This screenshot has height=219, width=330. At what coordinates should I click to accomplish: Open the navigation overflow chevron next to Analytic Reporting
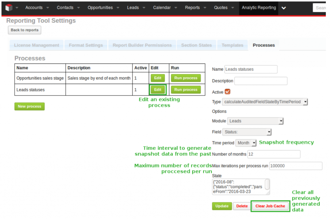click(284, 8)
